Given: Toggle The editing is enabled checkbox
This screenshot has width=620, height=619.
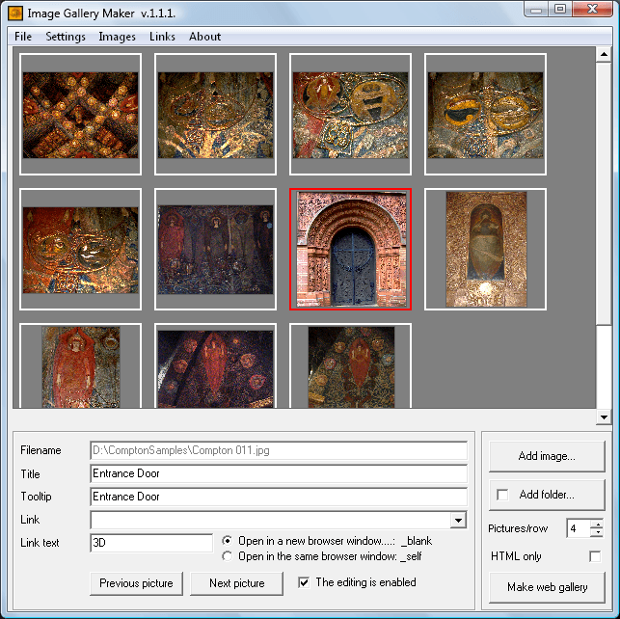Looking at the screenshot, I should [x=304, y=582].
